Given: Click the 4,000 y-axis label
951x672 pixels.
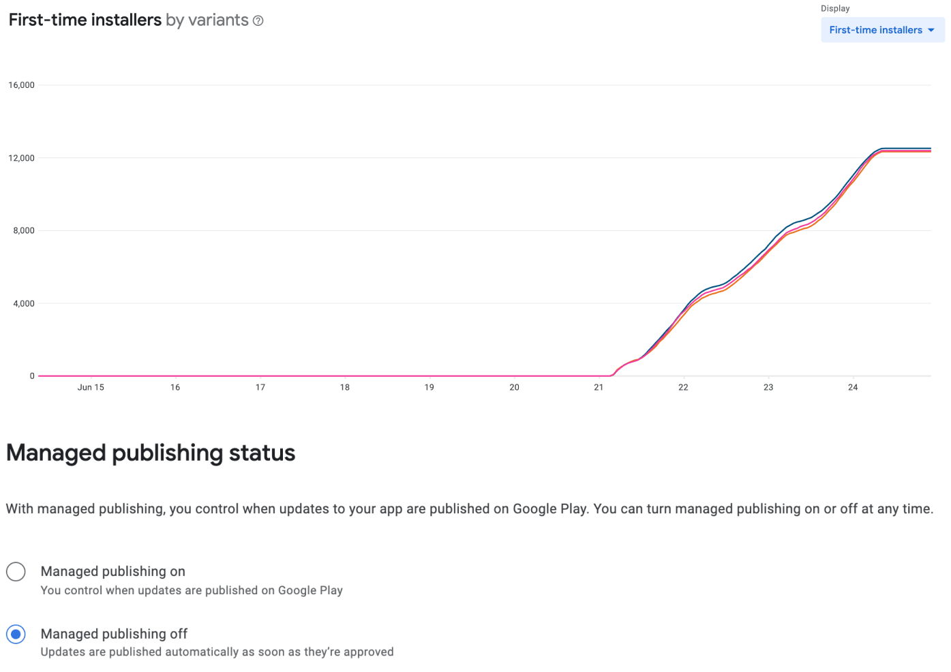Looking at the screenshot, I should coord(23,303).
